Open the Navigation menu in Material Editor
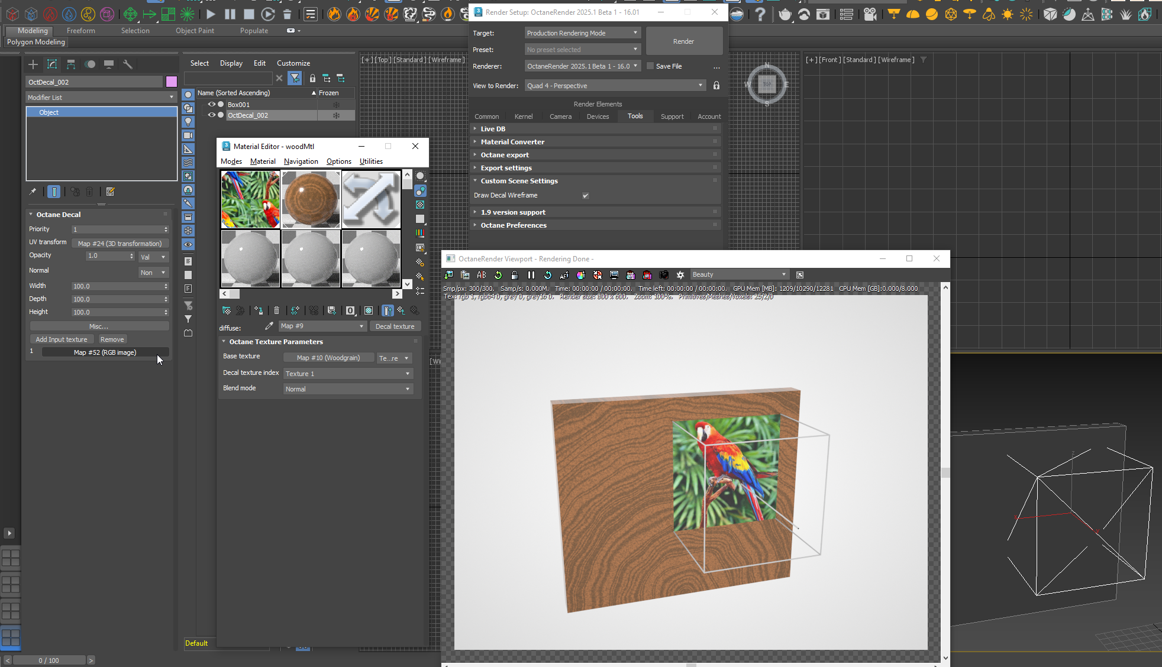Screen dimensions: 1162x667 pos(301,161)
